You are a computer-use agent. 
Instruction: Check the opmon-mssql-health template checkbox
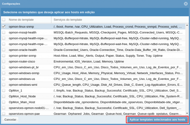click(x=4, y=32)
